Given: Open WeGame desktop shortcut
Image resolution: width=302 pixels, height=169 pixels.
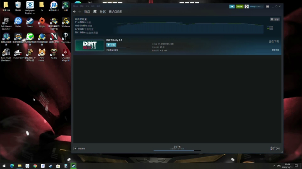Looking at the screenshot, I should (x=66, y=22).
